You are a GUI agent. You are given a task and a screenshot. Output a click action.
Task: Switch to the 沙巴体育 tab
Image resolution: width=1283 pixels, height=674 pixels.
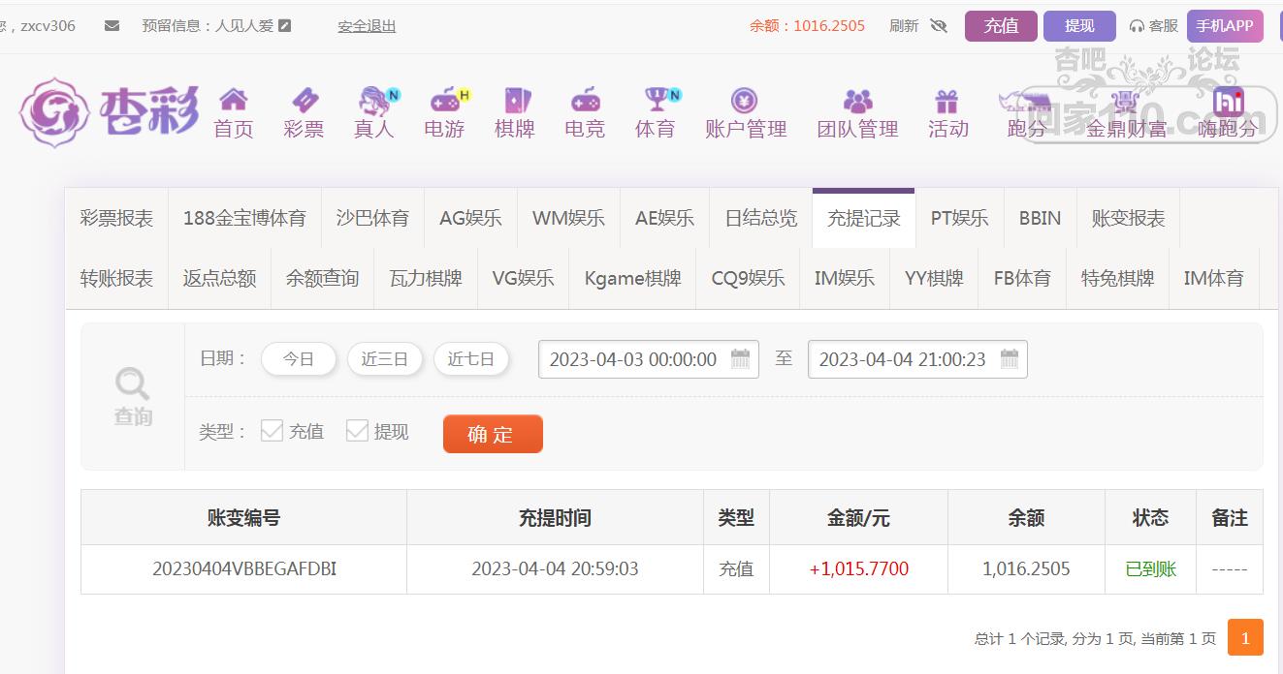pyautogui.click(x=372, y=219)
